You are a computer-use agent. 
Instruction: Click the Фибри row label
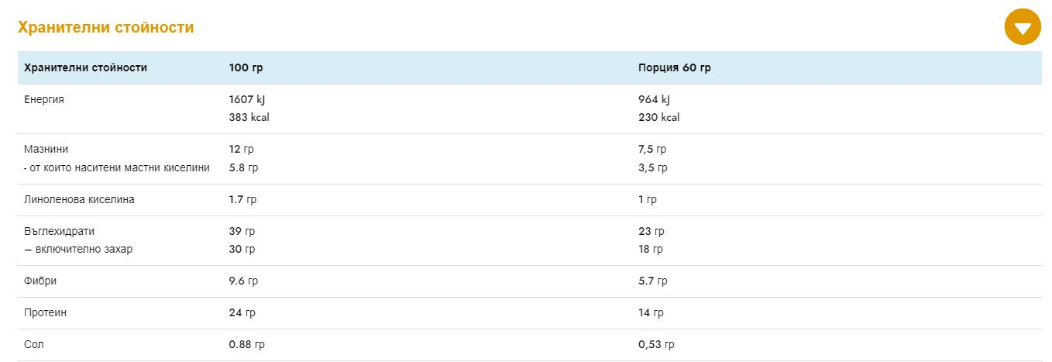click(x=40, y=281)
